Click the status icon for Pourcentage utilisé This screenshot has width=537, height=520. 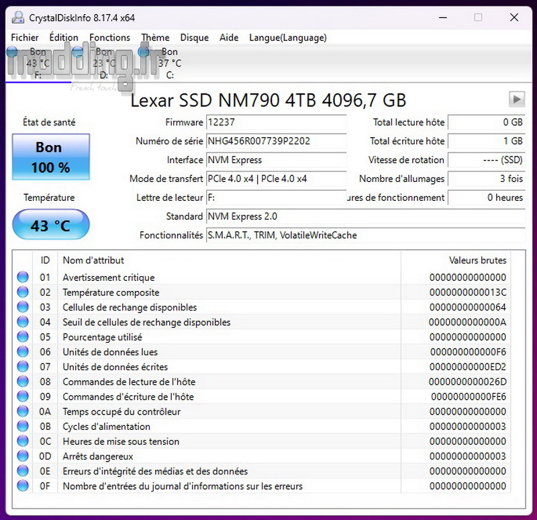pos(23,337)
